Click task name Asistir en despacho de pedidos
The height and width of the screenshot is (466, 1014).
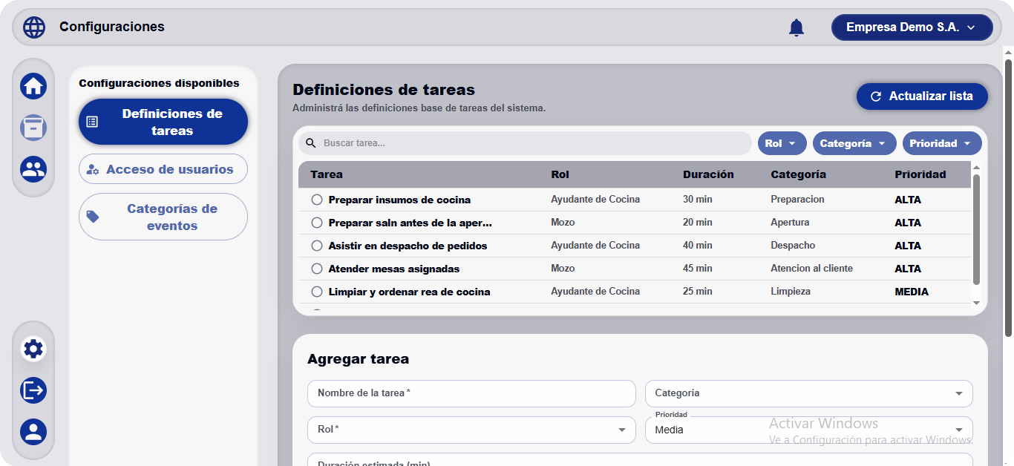[x=408, y=246]
